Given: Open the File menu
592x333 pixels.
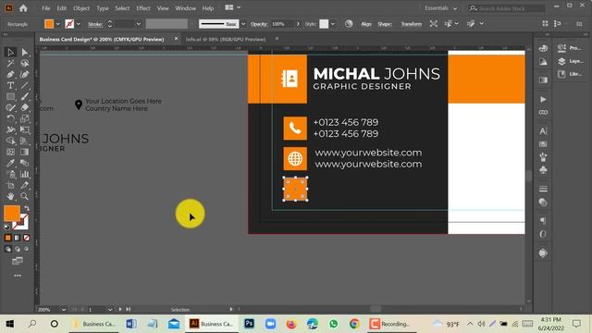Looking at the screenshot, I should (45, 8).
